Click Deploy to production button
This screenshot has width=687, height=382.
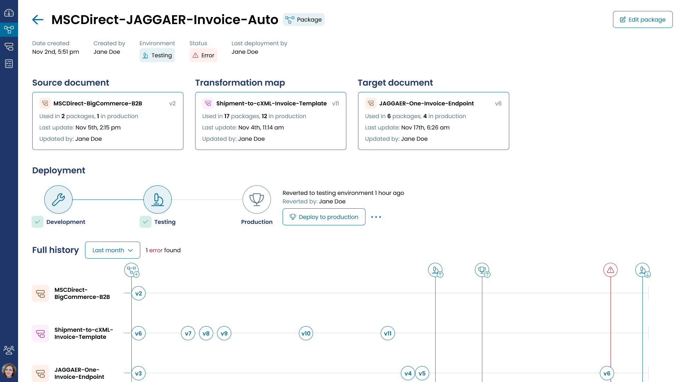[324, 217]
